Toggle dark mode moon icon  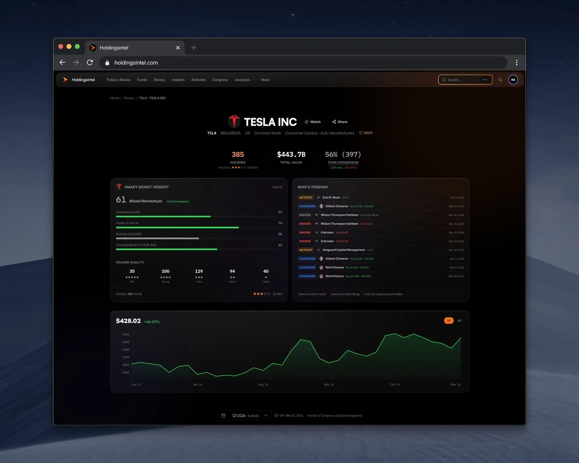(x=501, y=80)
